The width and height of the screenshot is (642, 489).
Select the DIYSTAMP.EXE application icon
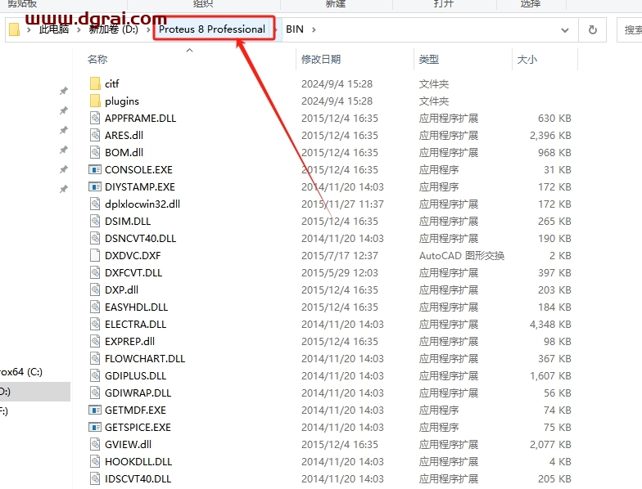[95, 186]
